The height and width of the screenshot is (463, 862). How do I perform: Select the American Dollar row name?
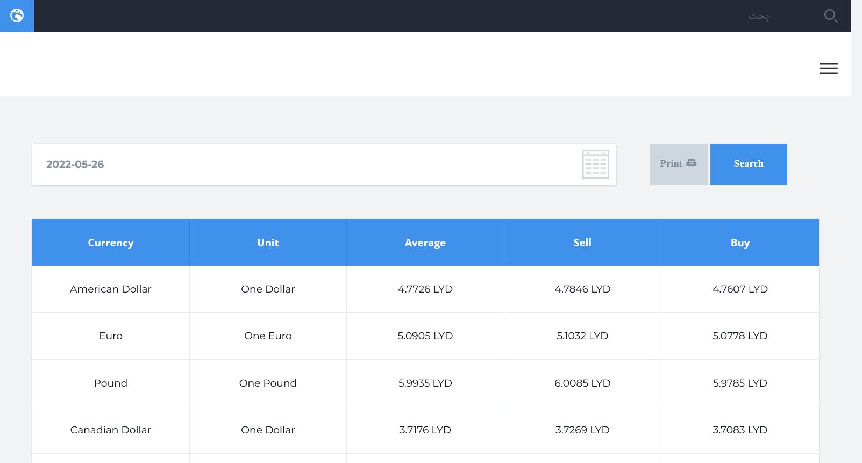[x=111, y=289]
